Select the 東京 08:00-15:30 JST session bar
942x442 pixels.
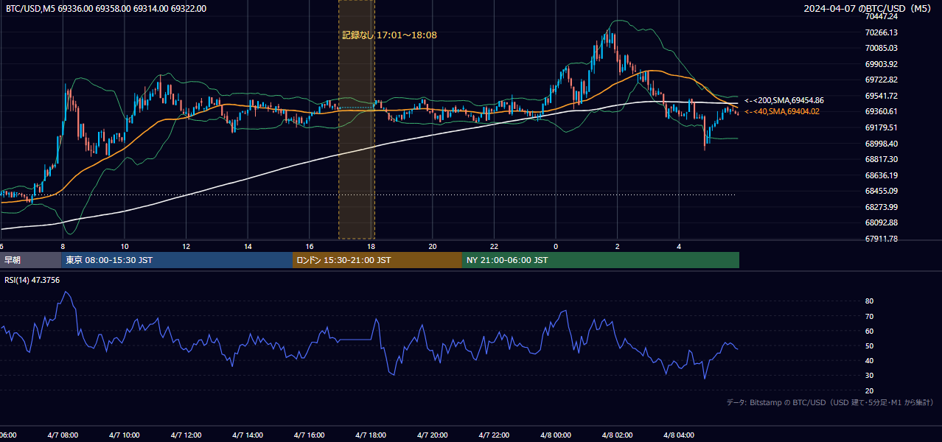pos(177,260)
